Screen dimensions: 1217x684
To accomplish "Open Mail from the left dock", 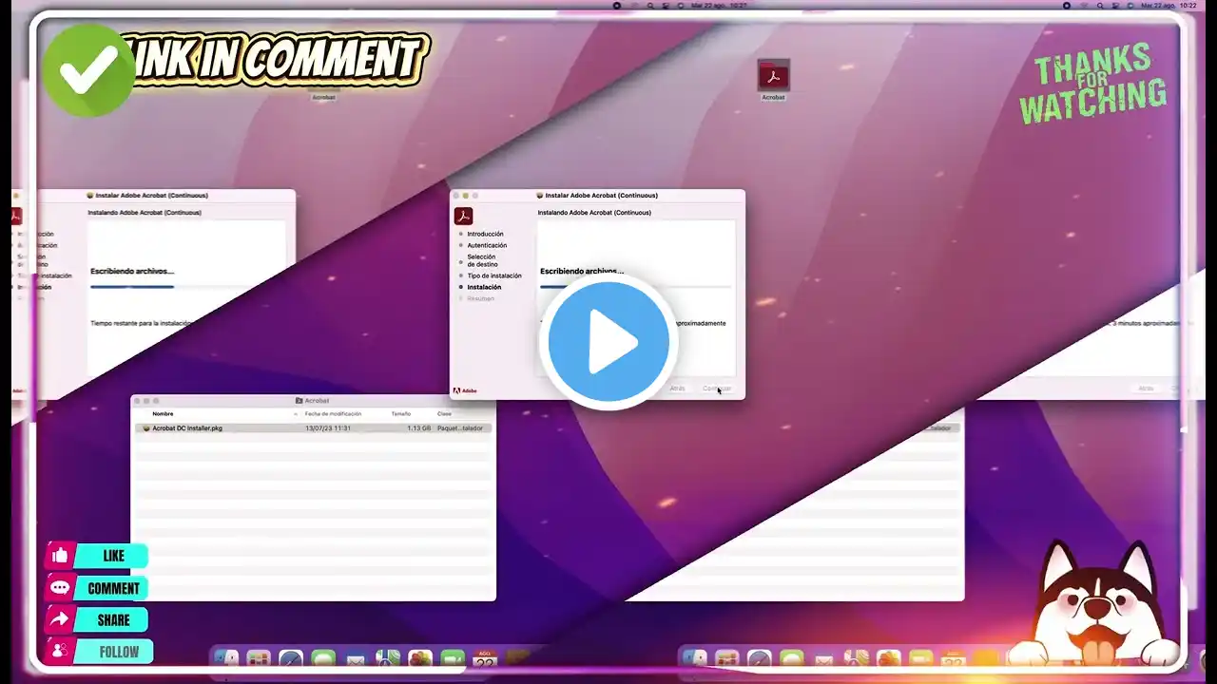I will point(356,658).
